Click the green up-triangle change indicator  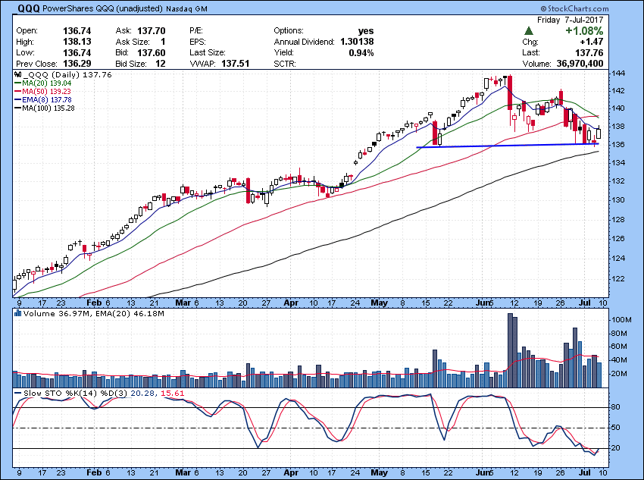point(529,31)
